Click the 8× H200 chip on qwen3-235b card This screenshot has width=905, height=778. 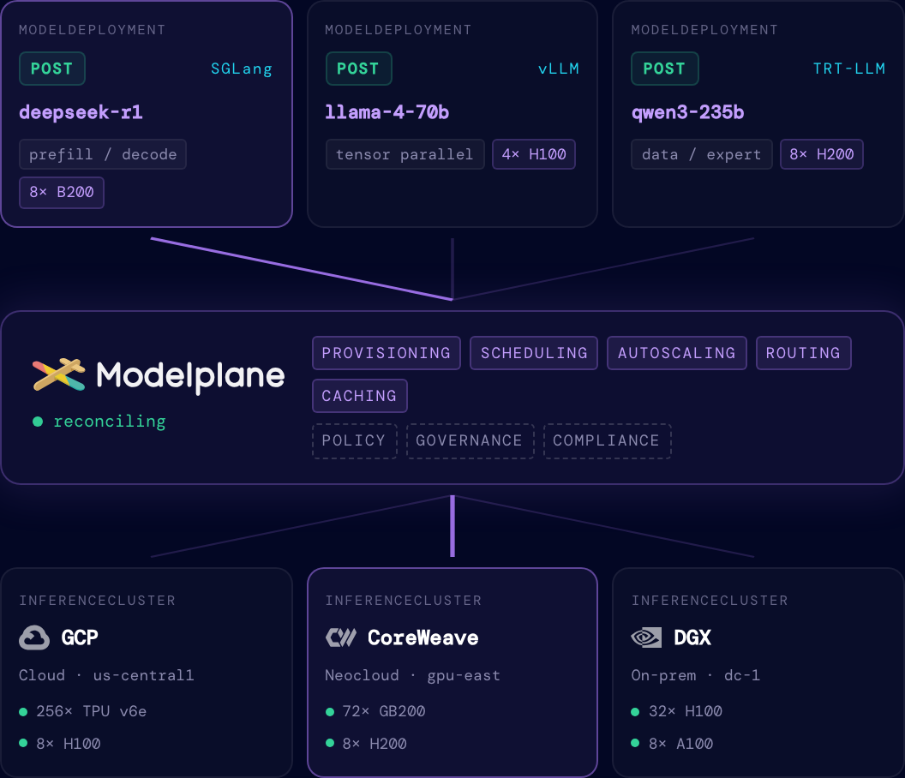pos(822,155)
